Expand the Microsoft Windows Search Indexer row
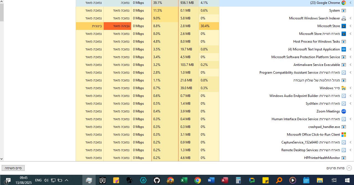The height and width of the screenshot is (185, 354). pyautogui.click(x=350, y=18)
